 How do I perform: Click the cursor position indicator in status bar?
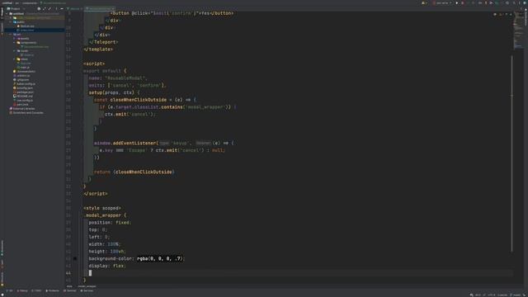coord(478,295)
